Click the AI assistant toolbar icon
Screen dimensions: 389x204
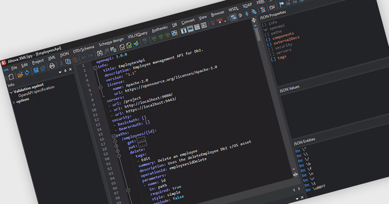click(x=204, y=25)
